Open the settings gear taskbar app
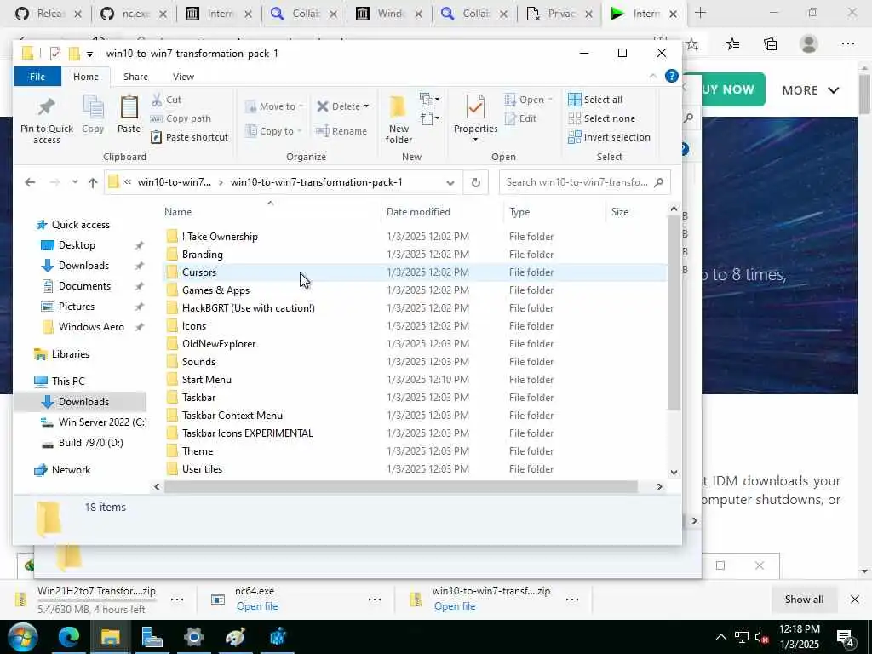This screenshot has width=872, height=654. click(x=193, y=637)
